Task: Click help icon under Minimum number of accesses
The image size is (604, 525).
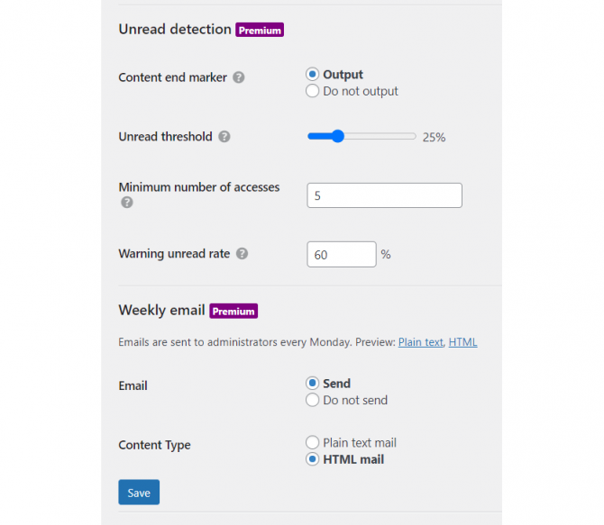Action: [x=127, y=202]
